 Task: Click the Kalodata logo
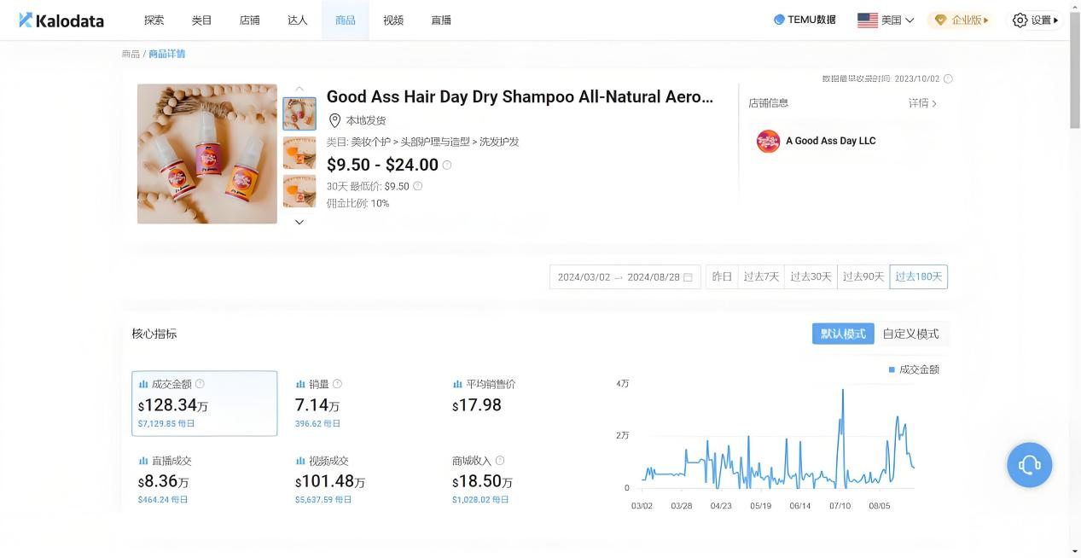point(61,20)
